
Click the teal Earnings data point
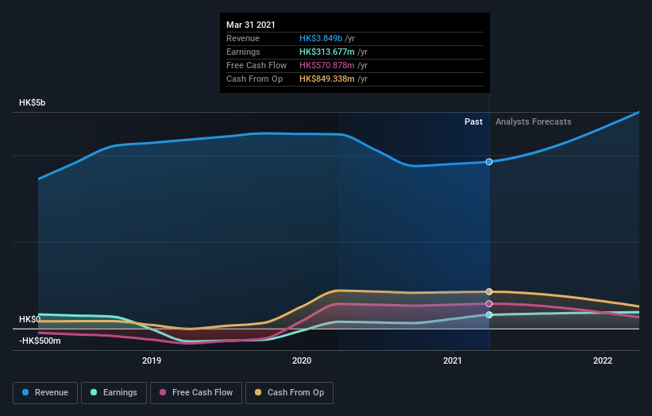point(489,314)
